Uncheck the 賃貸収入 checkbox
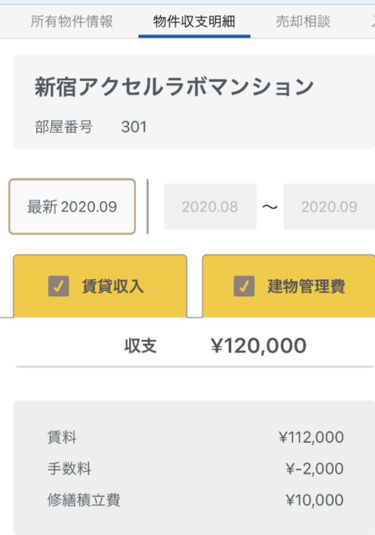Viewport: 375px width, 535px height. point(58,286)
